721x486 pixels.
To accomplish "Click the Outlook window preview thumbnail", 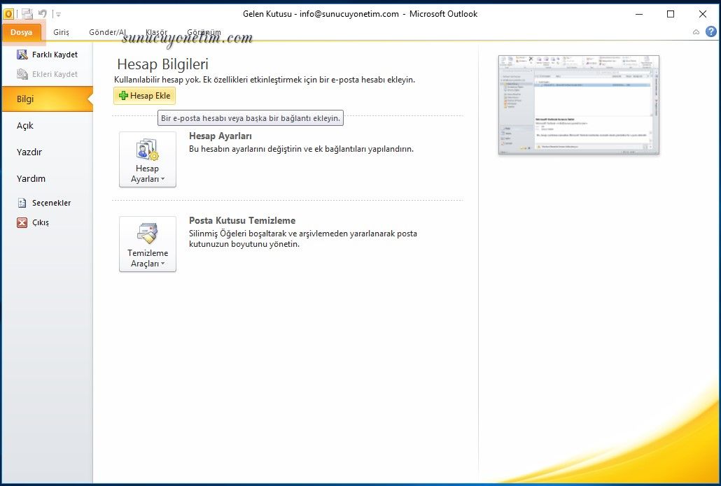I will pyautogui.click(x=578, y=105).
